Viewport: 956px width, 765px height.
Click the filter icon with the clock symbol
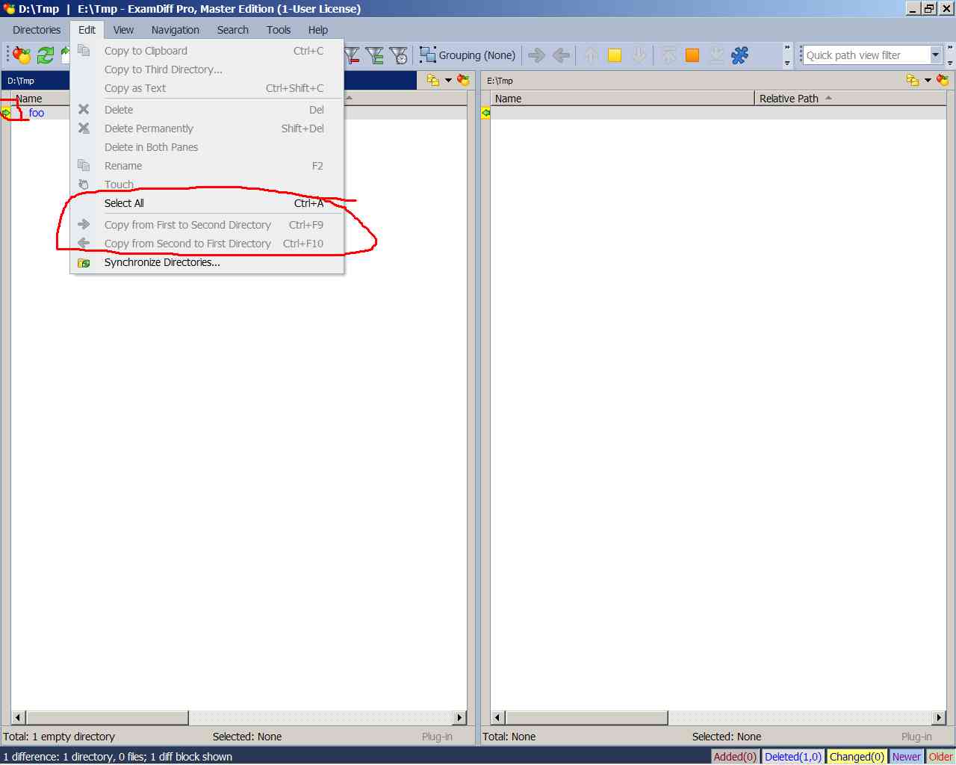(x=400, y=55)
